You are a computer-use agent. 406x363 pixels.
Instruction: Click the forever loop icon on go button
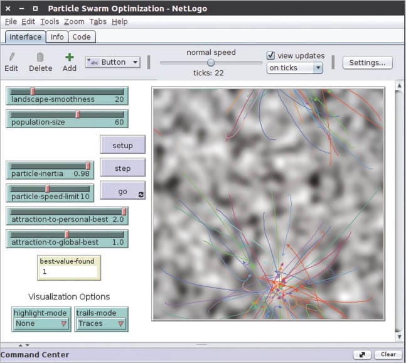141,195
